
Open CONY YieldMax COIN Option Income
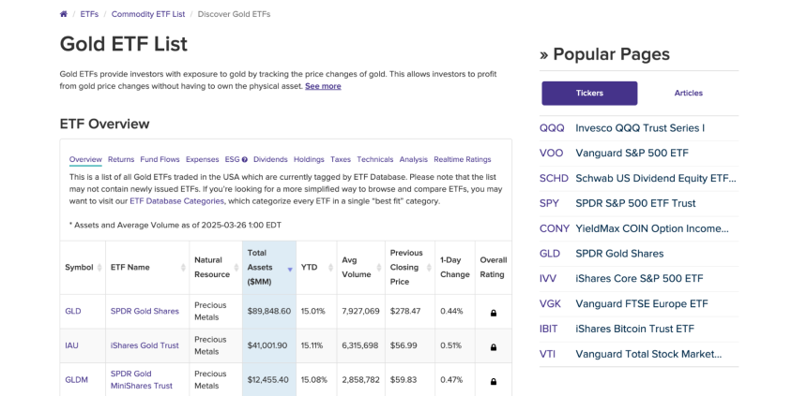639,228
